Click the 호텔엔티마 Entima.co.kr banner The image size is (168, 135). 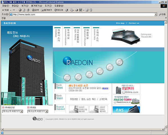[x=126, y=89]
